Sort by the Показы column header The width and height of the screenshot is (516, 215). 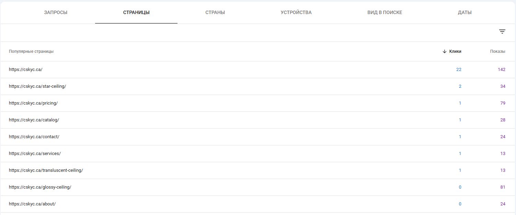[x=497, y=51]
